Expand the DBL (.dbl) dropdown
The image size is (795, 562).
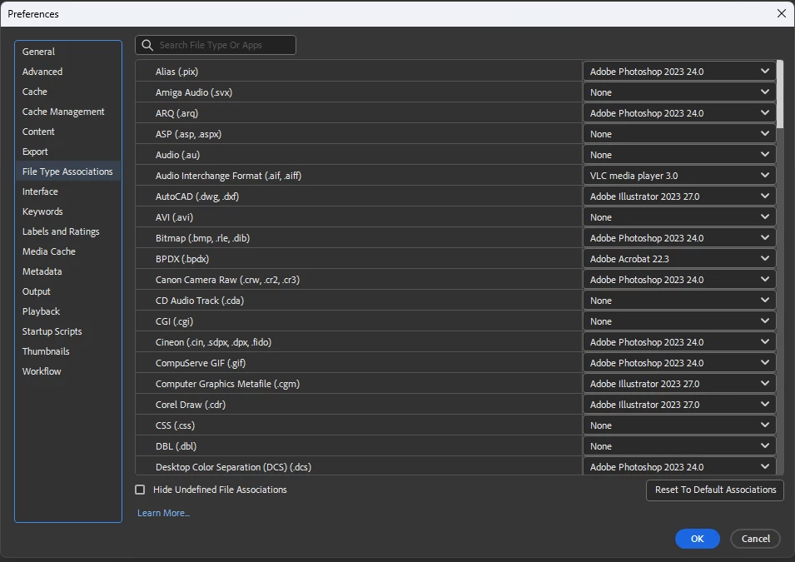click(x=679, y=445)
